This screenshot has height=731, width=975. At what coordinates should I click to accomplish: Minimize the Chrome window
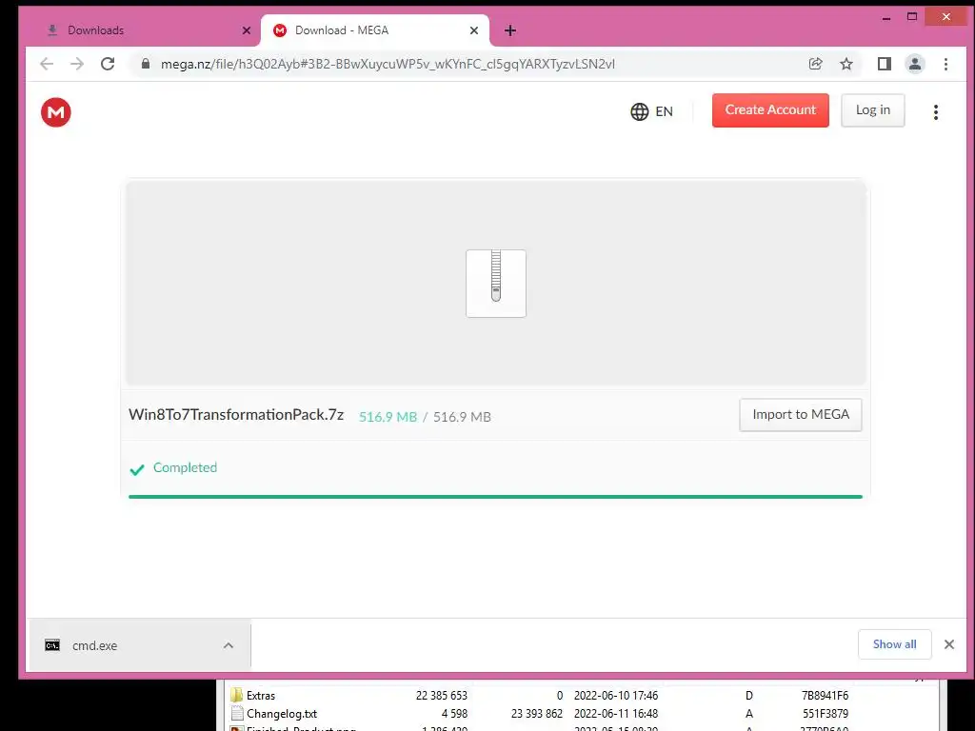[x=886, y=18]
